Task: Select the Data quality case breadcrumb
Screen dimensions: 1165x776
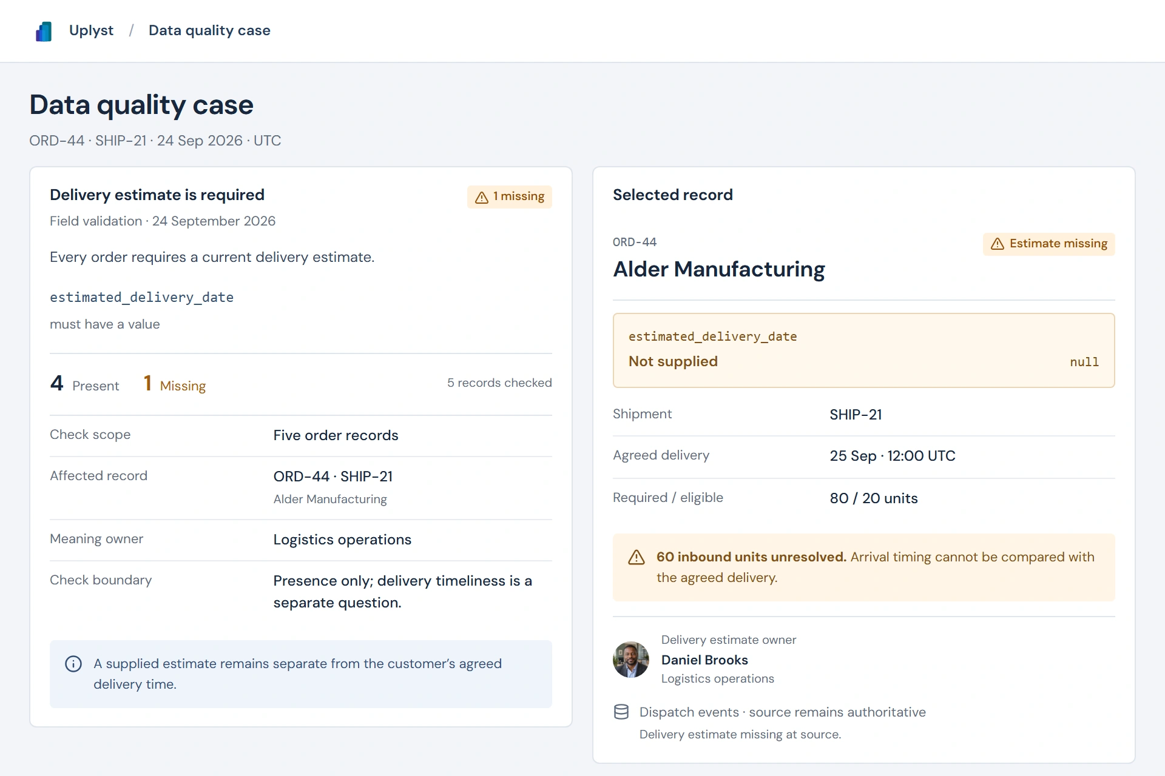Action: pos(209,30)
